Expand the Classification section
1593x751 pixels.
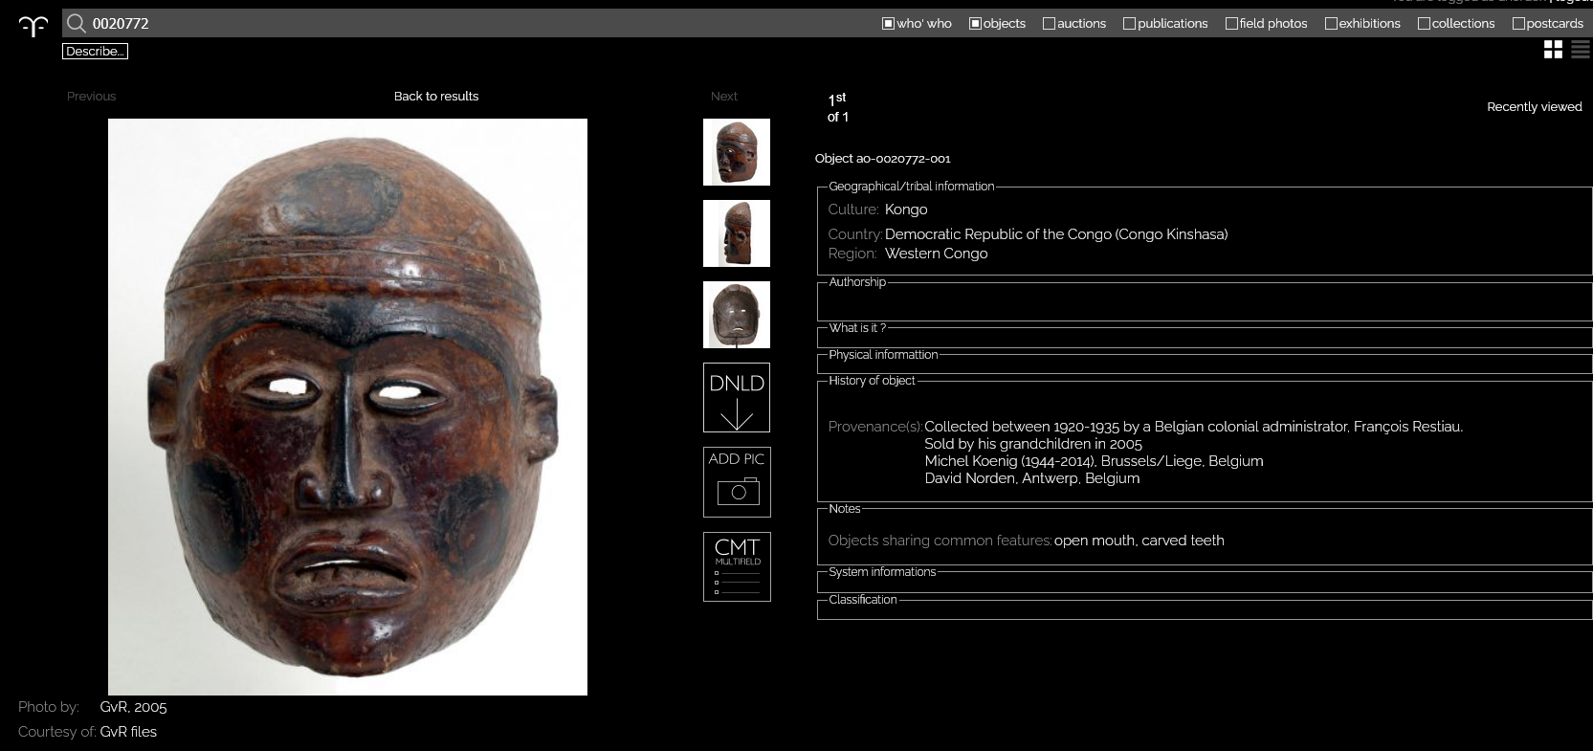[862, 600]
